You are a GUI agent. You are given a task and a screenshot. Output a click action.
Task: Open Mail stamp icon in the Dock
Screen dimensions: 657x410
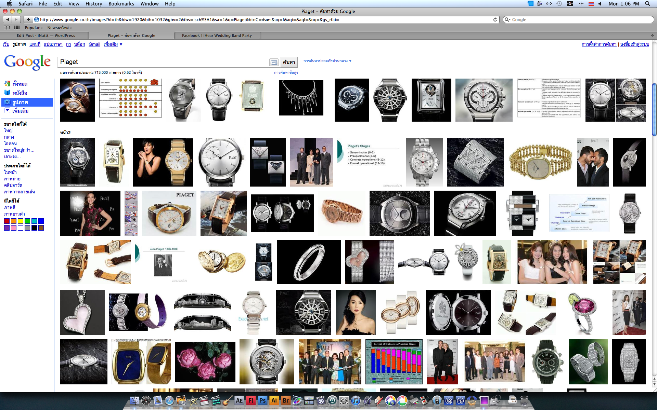coord(158,400)
